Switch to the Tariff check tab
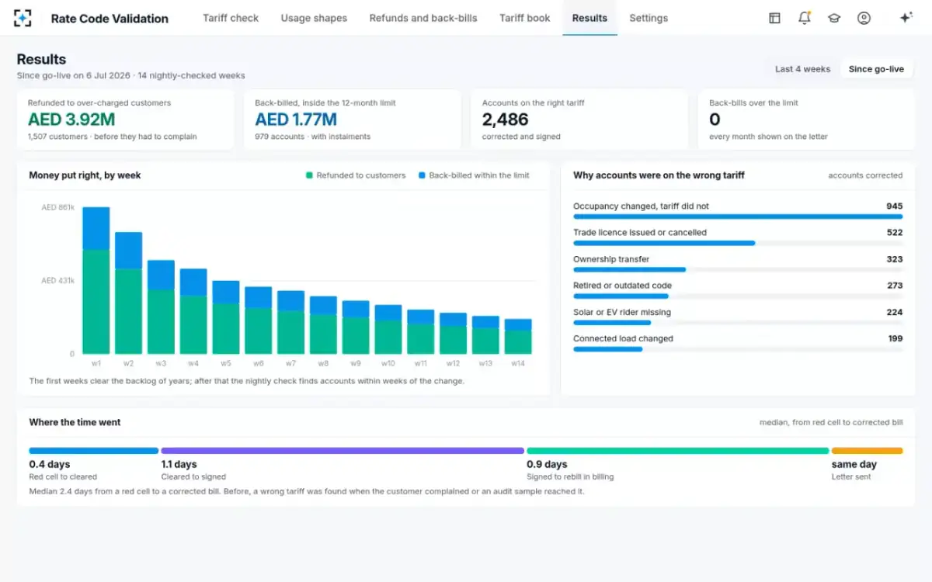The image size is (932, 582). [x=231, y=18]
